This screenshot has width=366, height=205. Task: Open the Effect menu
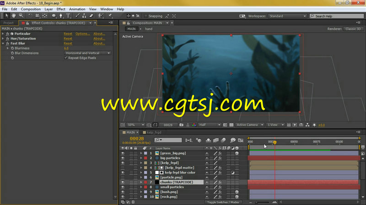(x=61, y=9)
